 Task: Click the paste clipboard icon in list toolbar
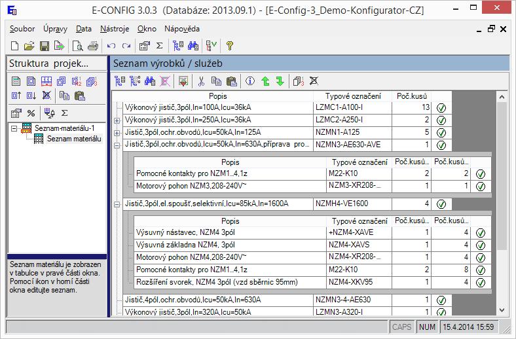(232, 81)
